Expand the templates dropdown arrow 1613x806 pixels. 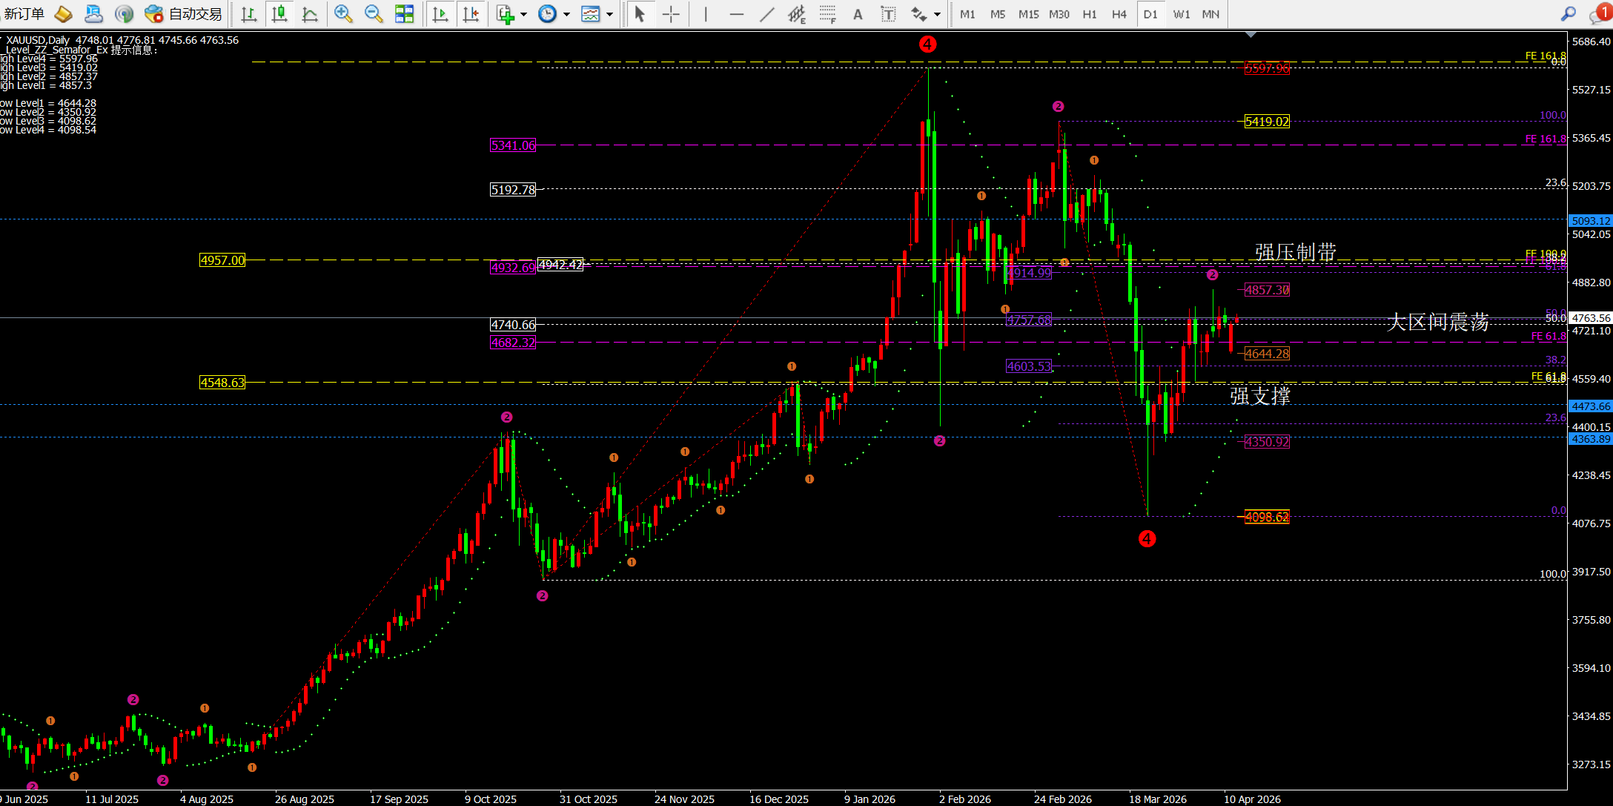[x=610, y=14]
